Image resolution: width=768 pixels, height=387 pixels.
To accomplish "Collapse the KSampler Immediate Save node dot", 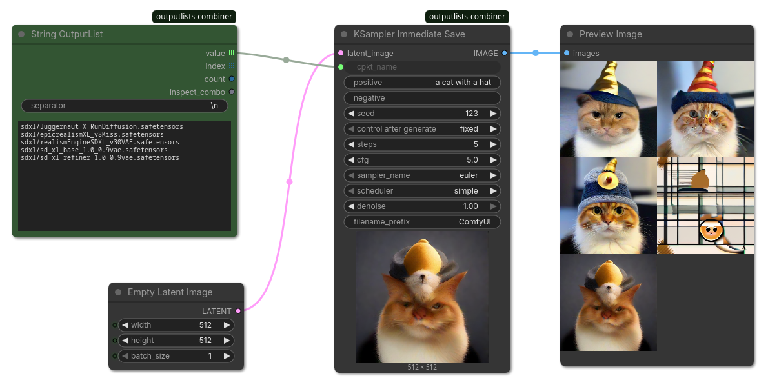I will click(344, 34).
